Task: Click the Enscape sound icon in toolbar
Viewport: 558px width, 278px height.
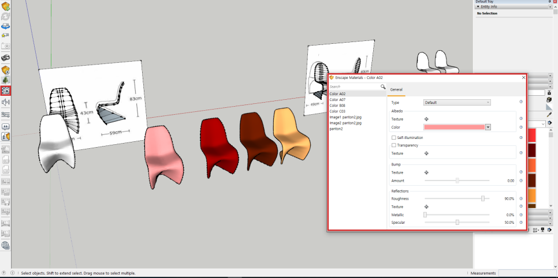Action: [6, 102]
